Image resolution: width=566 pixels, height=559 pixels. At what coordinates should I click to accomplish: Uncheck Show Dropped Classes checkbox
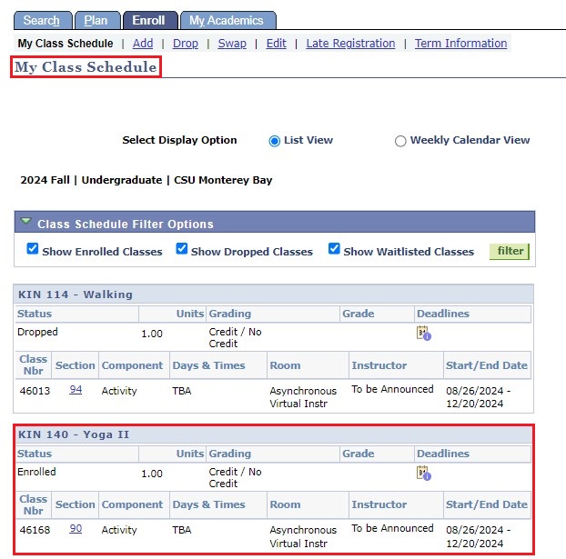[x=182, y=250]
